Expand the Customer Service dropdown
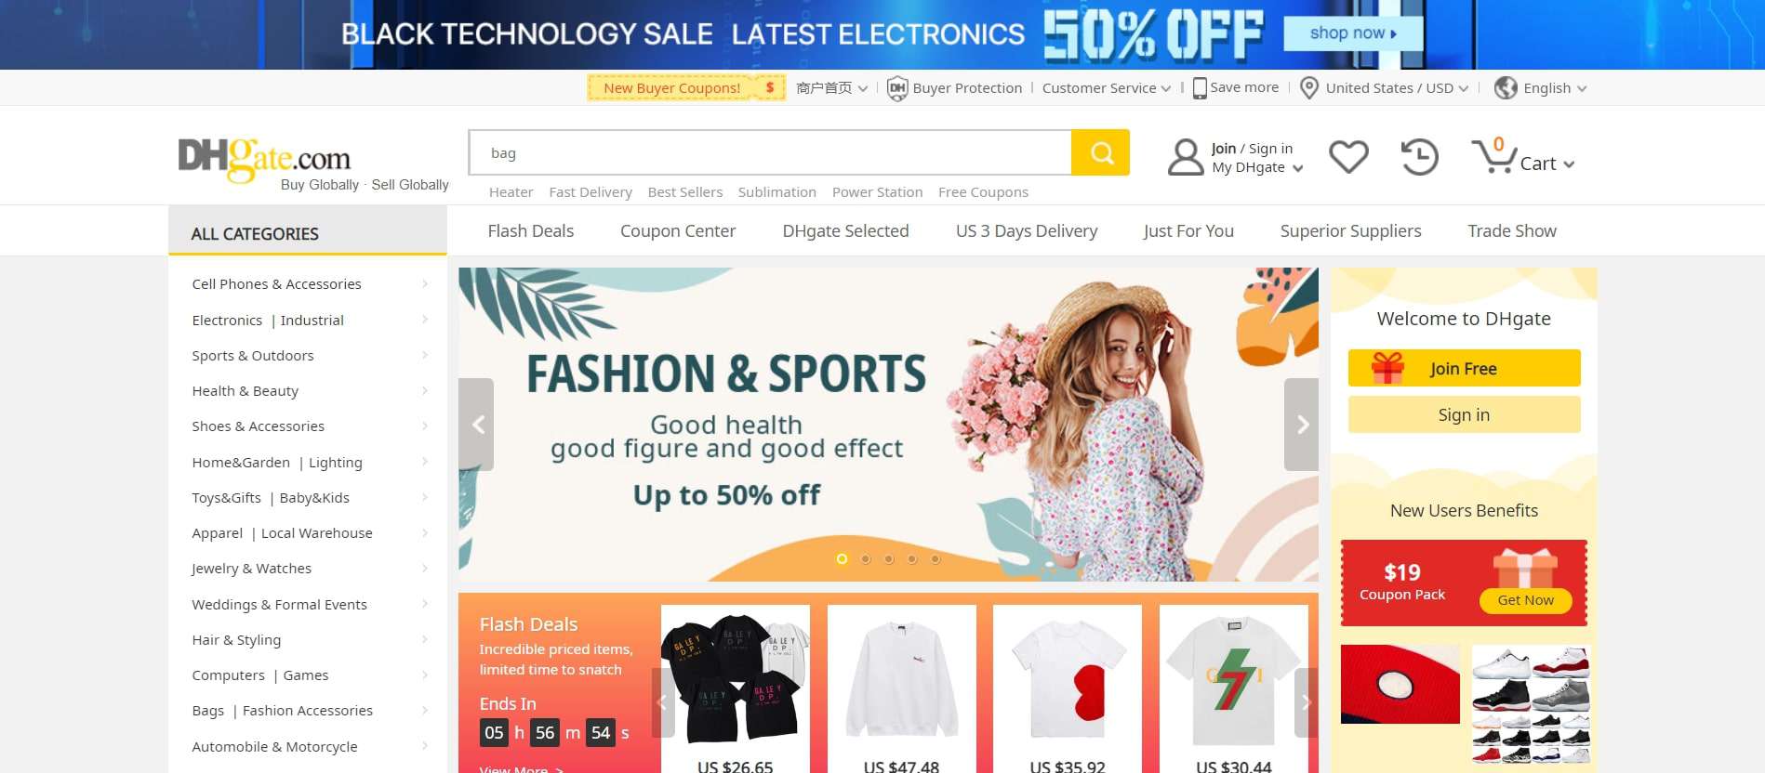Image resolution: width=1765 pixels, height=773 pixels. coord(1107,88)
